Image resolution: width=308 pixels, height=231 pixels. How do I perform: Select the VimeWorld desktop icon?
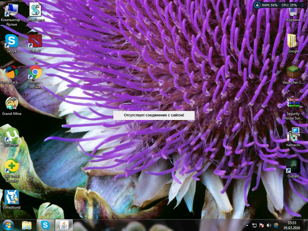tap(12, 200)
